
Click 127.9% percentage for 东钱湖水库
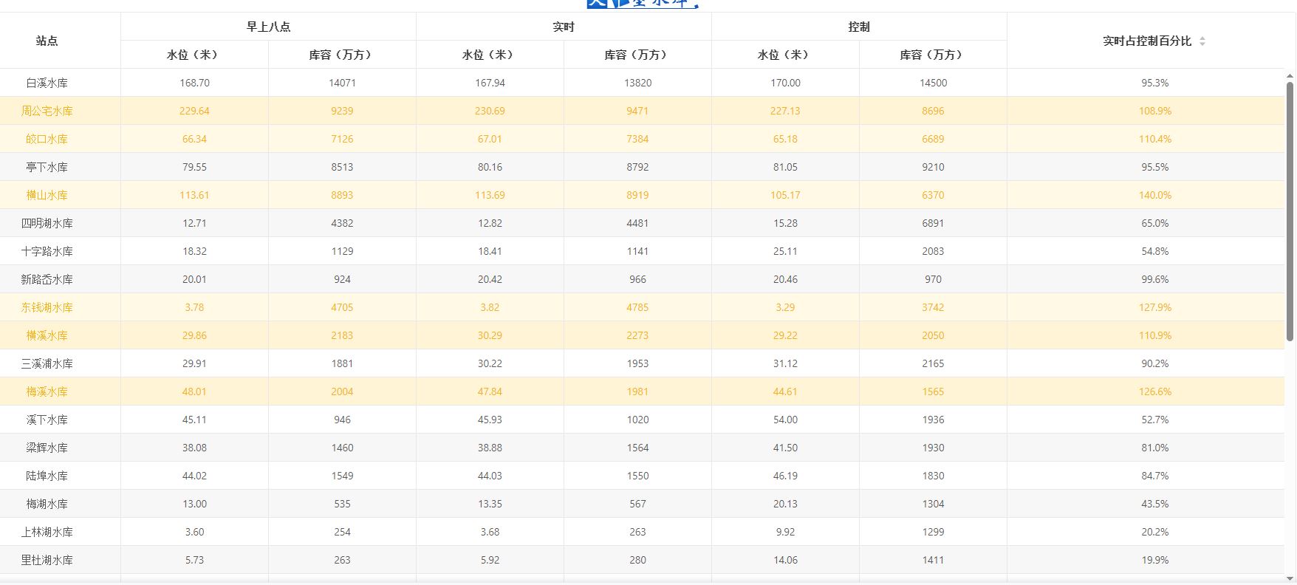pyautogui.click(x=1154, y=307)
